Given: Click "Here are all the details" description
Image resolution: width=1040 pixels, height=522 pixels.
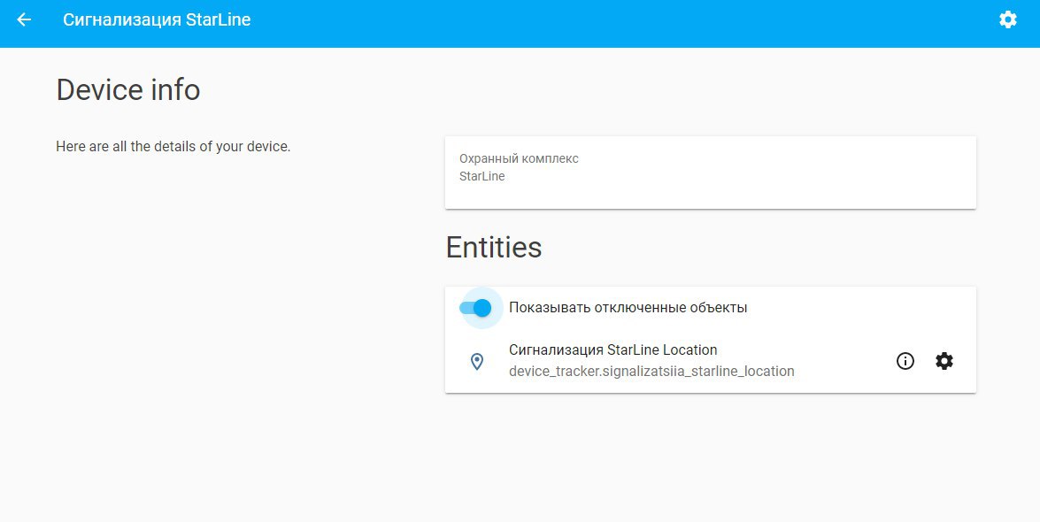Looking at the screenshot, I should (173, 147).
